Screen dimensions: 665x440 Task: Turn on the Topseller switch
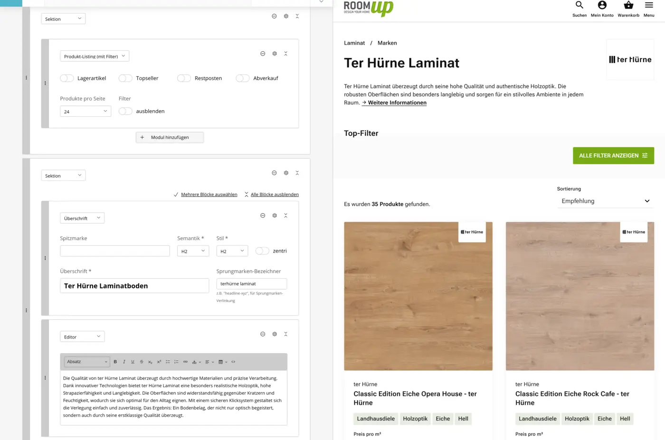125,78
